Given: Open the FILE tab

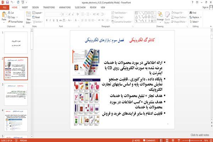Looking at the screenshot, I should pyautogui.click(x=5, y=7).
